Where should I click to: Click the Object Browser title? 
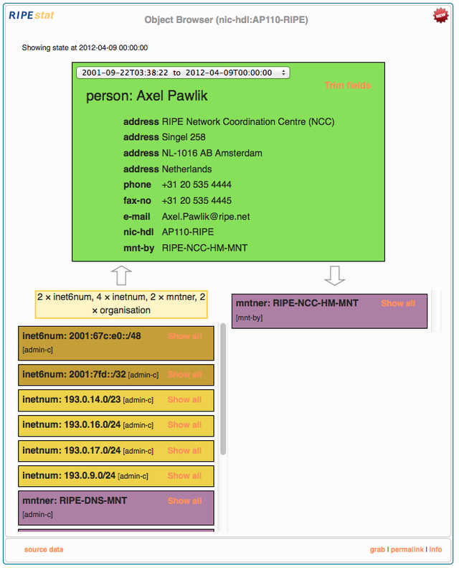point(226,20)
